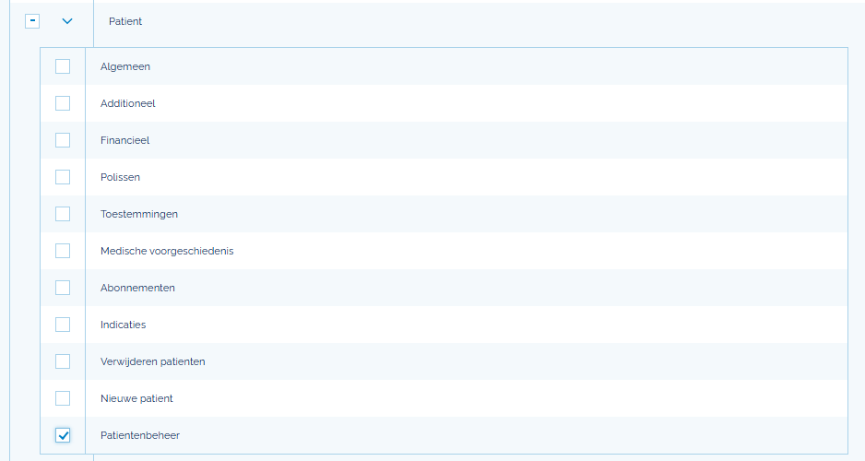Enable the Polissen checkbox
This screenshot has height=461, width=865.
coord(63,177)
